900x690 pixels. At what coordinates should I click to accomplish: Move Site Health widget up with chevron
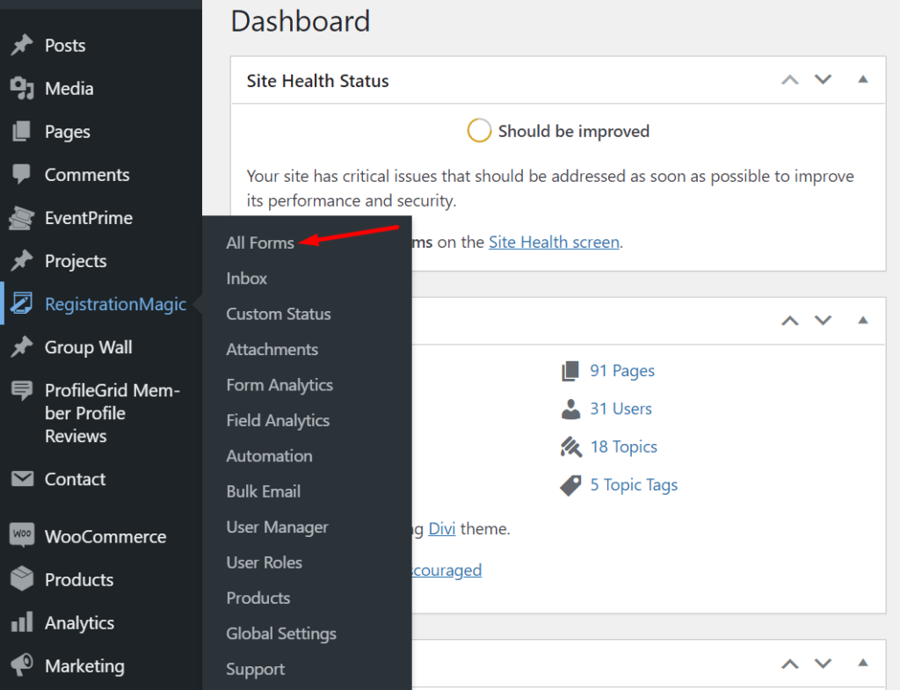pyautogui.click(x=788, y=79)
